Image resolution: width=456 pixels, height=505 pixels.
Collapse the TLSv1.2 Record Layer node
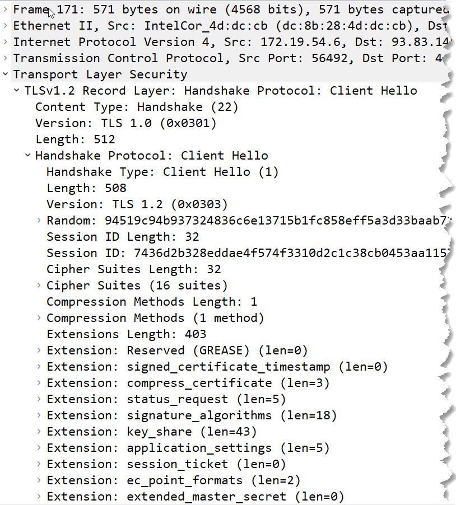coord(16,91)
